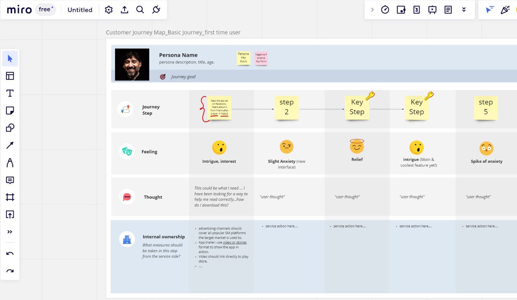Select the Comment tool
517x300 pixels.
click(10, 180)
